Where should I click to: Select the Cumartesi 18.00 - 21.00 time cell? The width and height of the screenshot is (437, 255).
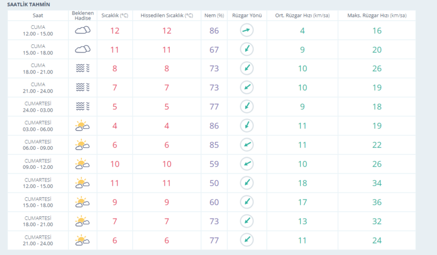point(38,220)
